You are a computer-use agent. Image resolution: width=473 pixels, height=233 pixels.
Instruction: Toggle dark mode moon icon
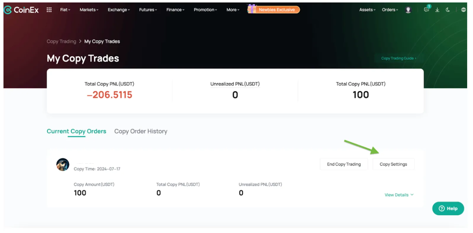(448, 10)
